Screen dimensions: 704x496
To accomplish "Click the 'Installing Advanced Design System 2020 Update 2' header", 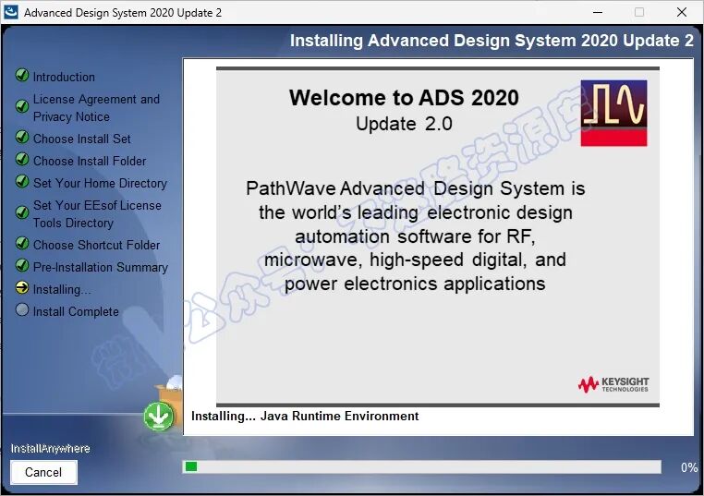I will (x=492, y=41).
